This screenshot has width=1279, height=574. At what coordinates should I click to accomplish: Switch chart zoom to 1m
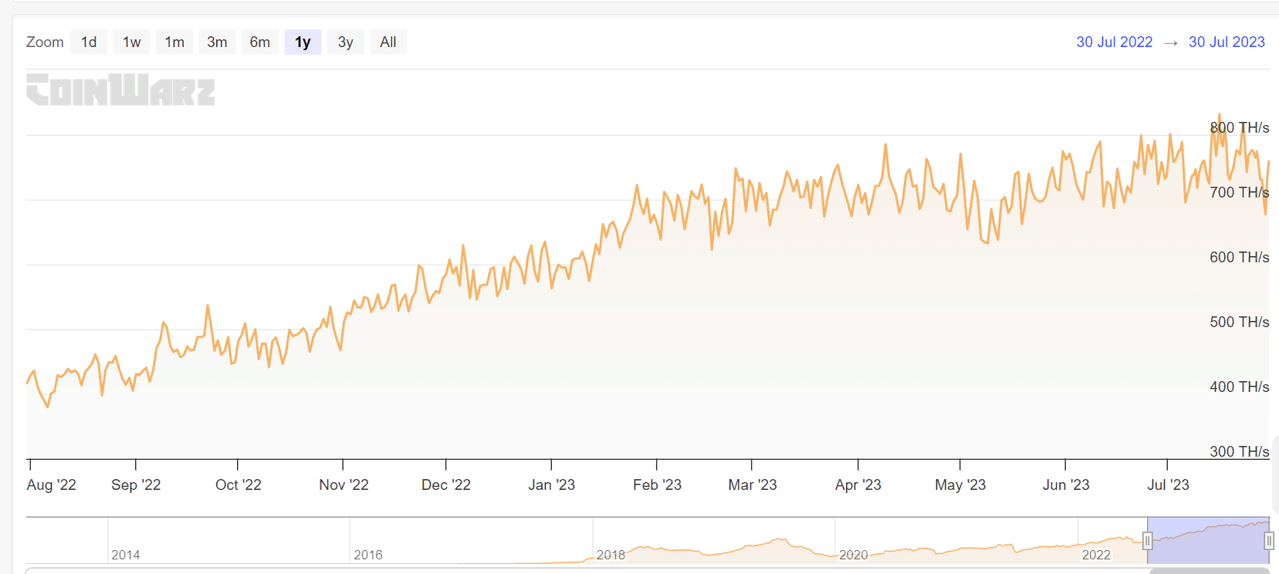tap(174, 42)
